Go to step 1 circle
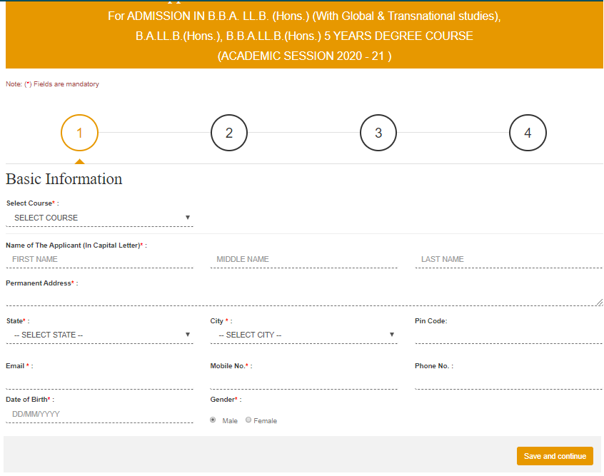Image resolution: width=604 pixels, height=476 pixels. coord(79,133)
